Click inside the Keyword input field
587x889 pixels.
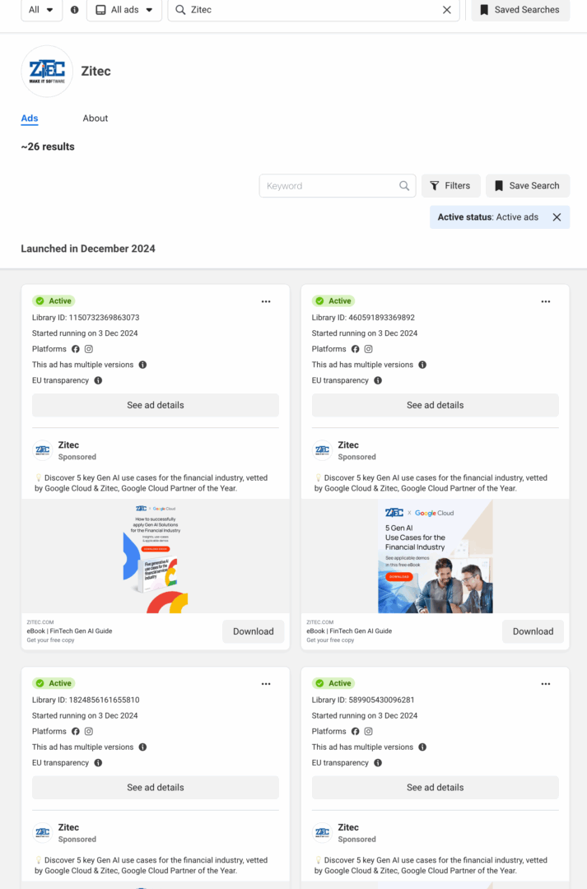pos(329,186)
